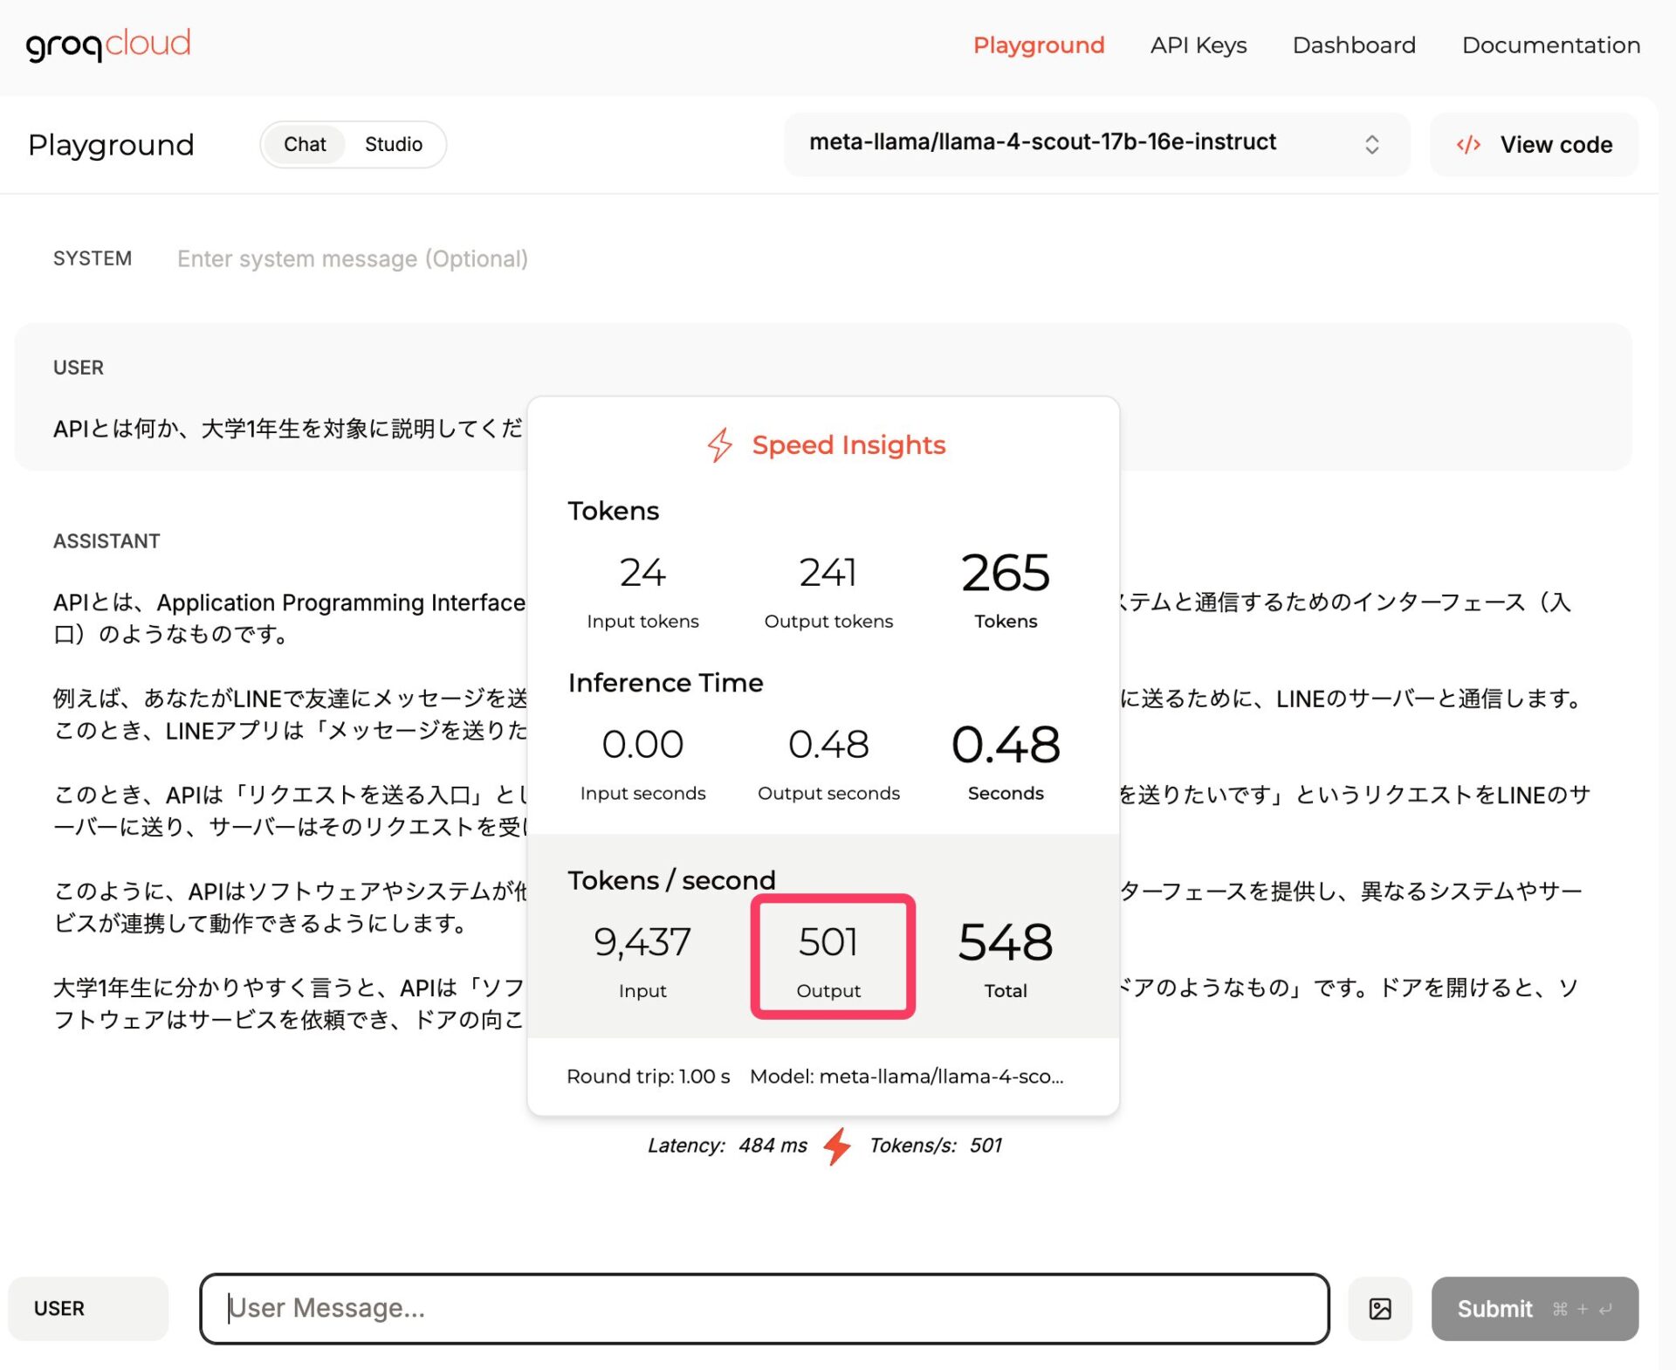The image size is (1676, 1370).
Task: Switch to Chat mode
Action: click(305, 144)
